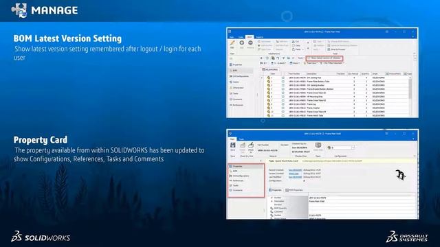Click the Part Number column header

(294, 73)
